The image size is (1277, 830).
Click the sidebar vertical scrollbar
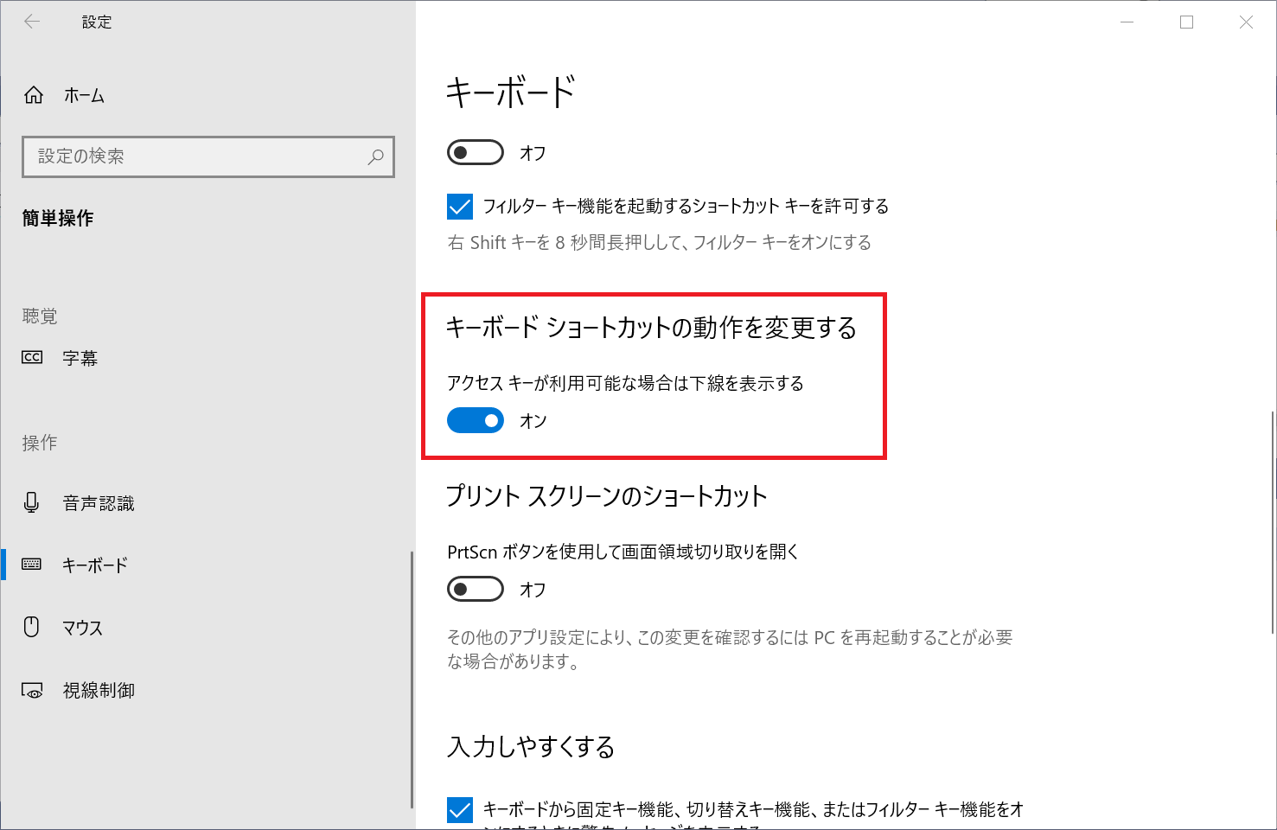pyautogui.click(x=412, y=679)
